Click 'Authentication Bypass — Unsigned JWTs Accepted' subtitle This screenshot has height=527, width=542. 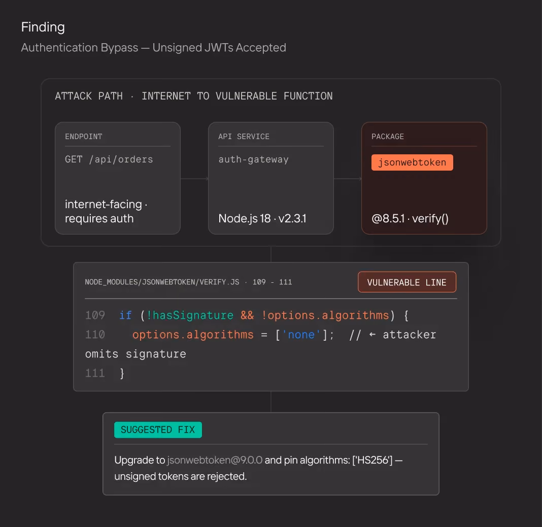(x=153, y=47)
